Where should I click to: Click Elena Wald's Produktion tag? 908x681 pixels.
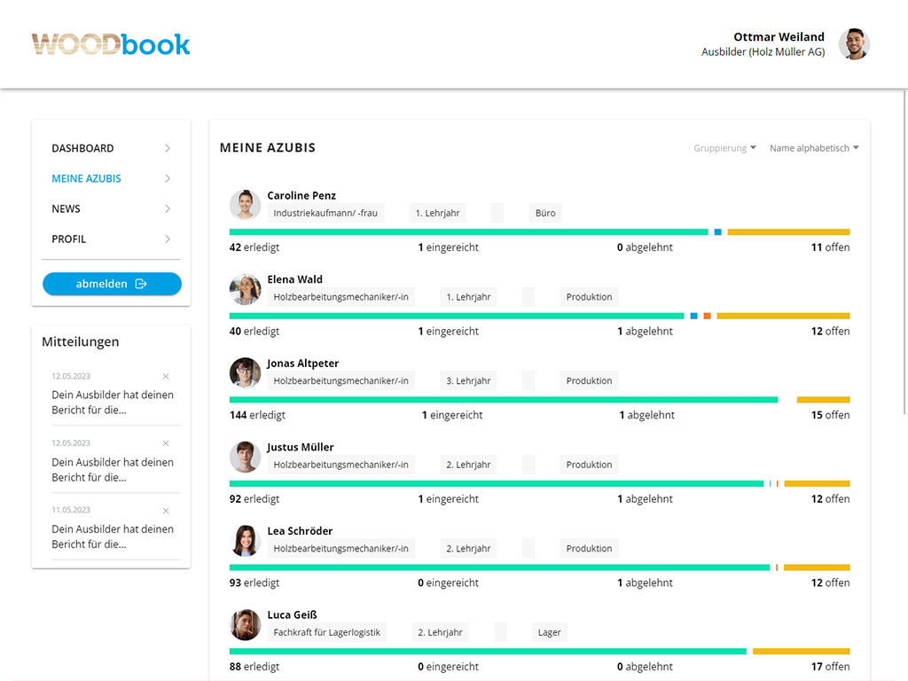point(589,297)
